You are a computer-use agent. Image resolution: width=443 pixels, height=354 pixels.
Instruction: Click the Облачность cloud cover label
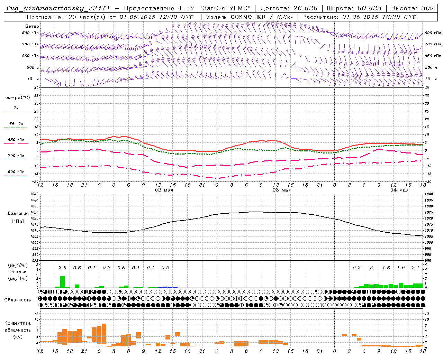pos(18,300)
